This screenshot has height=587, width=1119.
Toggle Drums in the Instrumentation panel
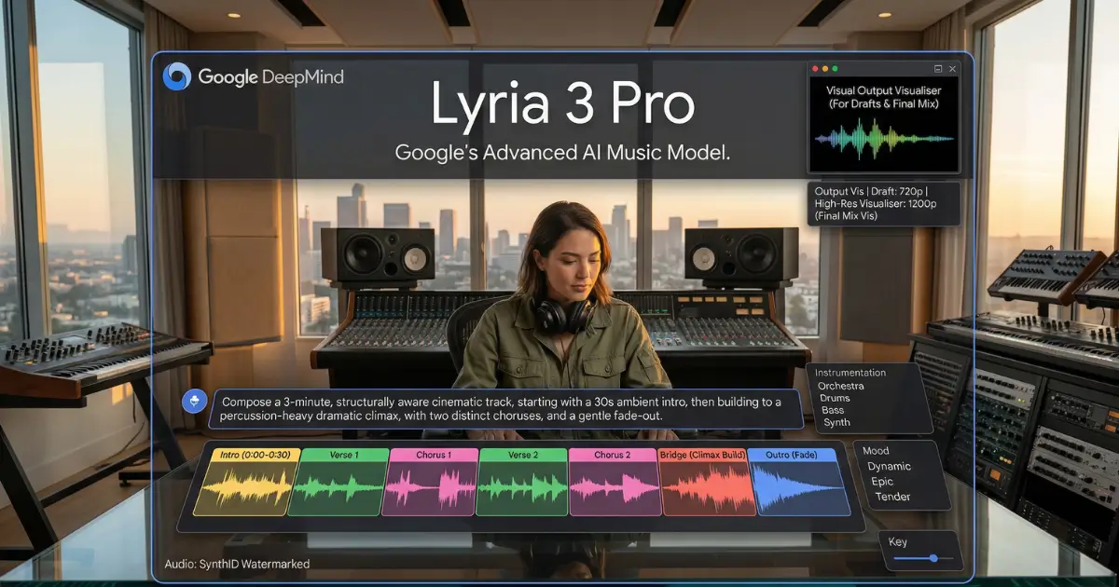tap(836, 397)
